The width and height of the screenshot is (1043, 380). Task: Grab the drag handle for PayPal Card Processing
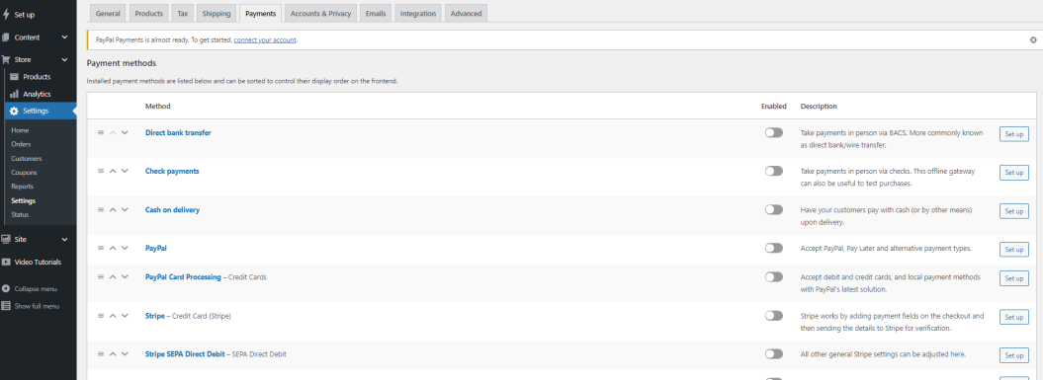point(101,277)
